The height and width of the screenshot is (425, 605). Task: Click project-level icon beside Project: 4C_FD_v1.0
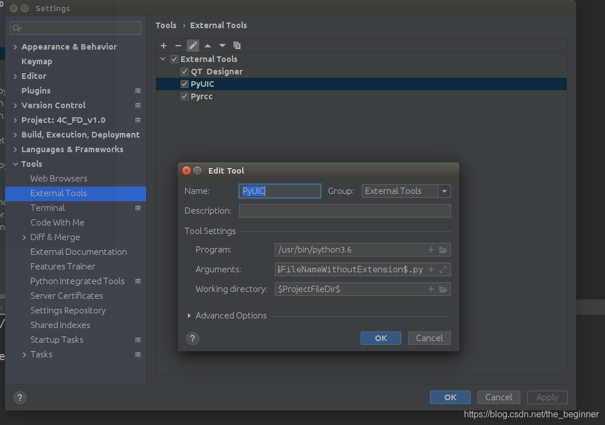point(138,120)
